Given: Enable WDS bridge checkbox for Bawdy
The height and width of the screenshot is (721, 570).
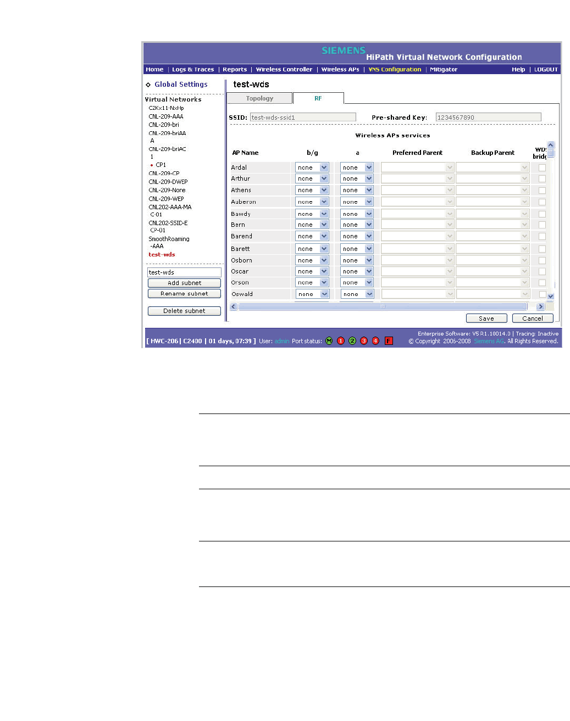Looking at the screenshot, I should point(542,214).
